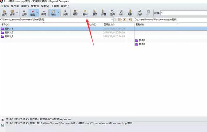Swap sides with 交换 button
Screen dimensions: 207x132
[140, 13]
